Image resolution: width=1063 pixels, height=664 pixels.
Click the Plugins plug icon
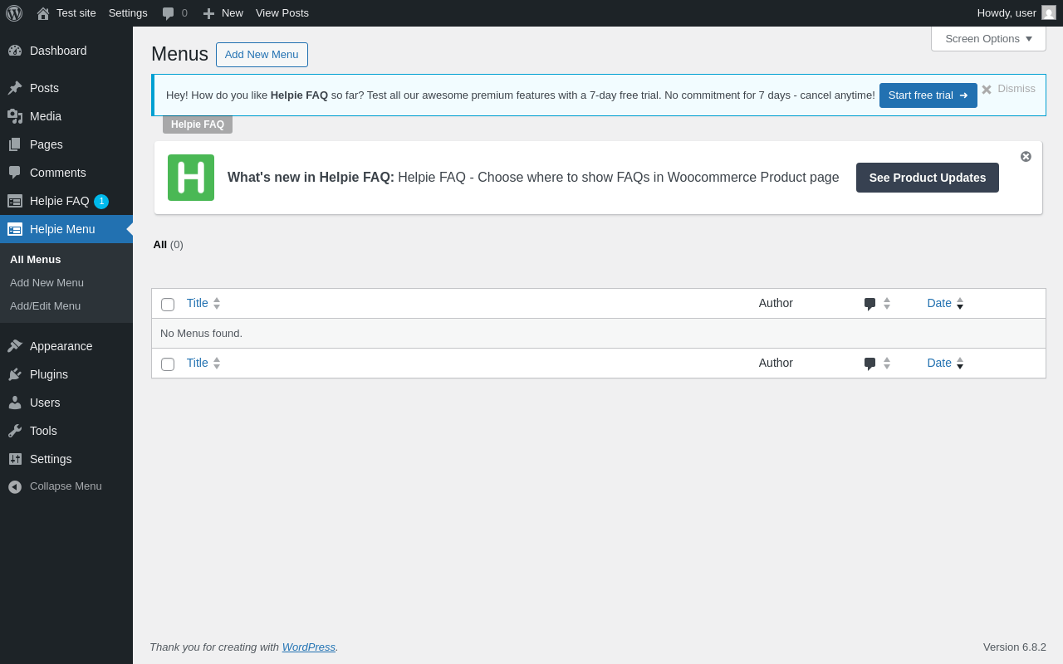15,374
